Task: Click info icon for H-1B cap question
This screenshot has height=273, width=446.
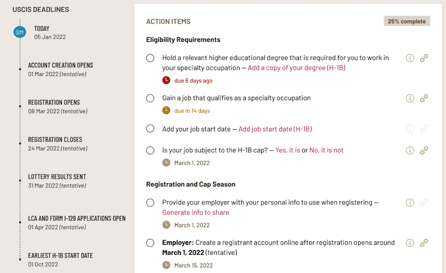Action: 410,150
